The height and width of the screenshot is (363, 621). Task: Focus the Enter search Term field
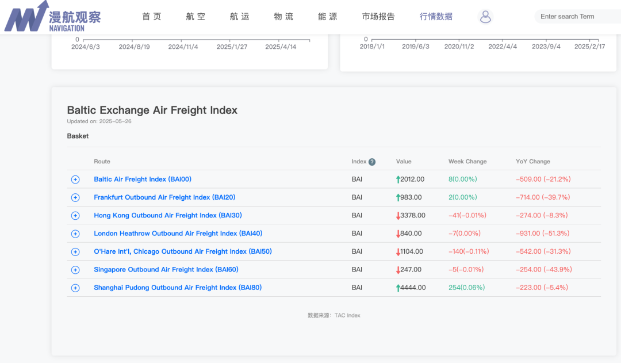click(x=577, y=17)
